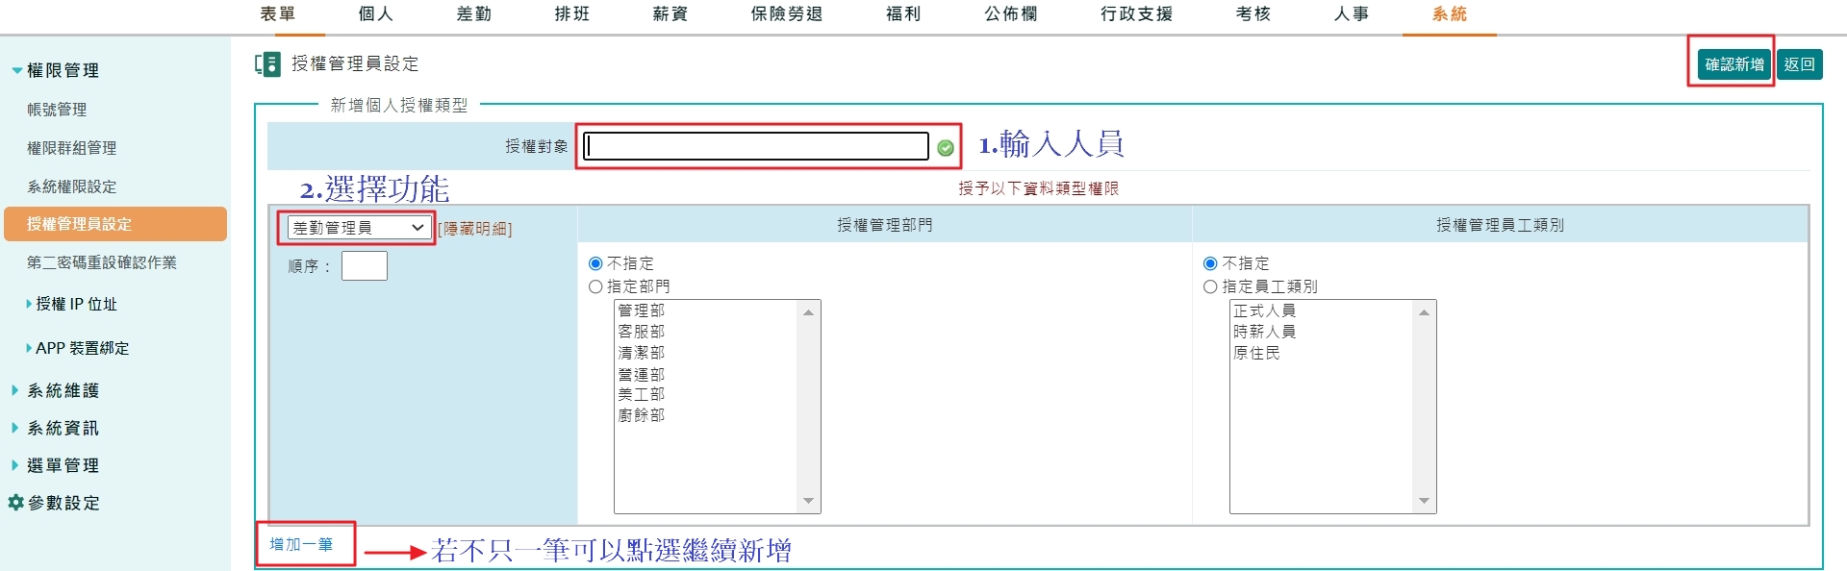1847x571 pixels.
Task: Open the 福利 top menu
Action: [903, 13]
